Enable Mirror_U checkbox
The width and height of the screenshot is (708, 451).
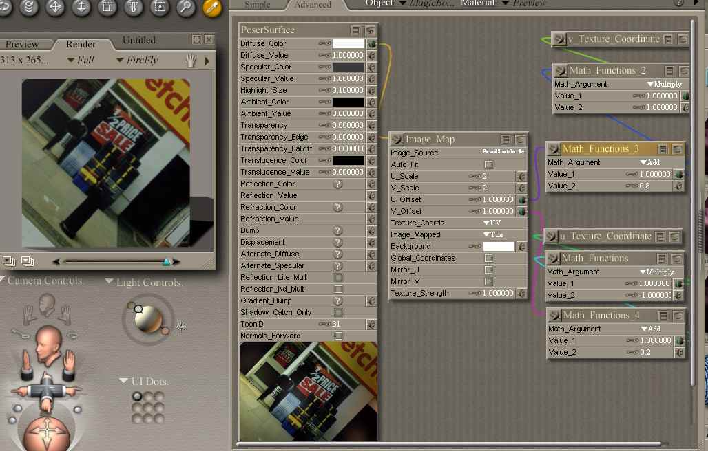[x=488, y=270]
